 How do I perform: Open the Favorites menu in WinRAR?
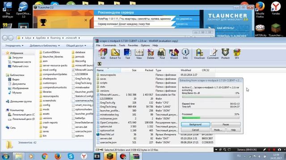pos(133,45)
